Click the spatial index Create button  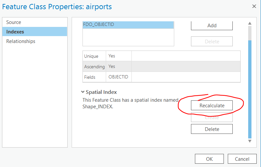click(x=212, y=117)
